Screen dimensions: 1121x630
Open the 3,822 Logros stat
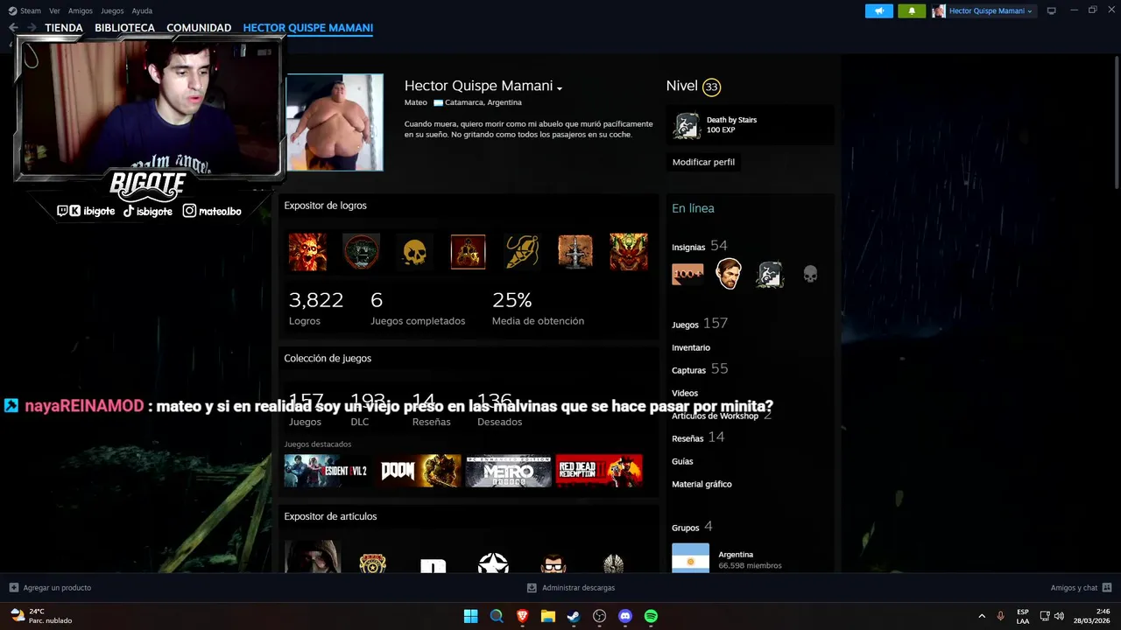316,308
